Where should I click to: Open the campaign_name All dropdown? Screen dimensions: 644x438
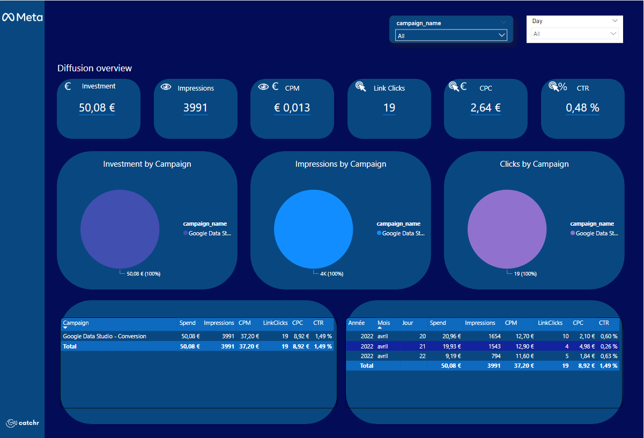450,34
